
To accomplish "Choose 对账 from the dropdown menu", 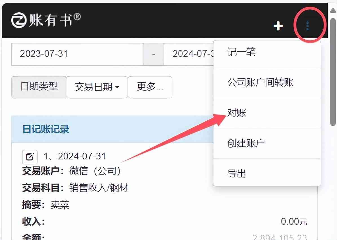I will coord(237,112).
